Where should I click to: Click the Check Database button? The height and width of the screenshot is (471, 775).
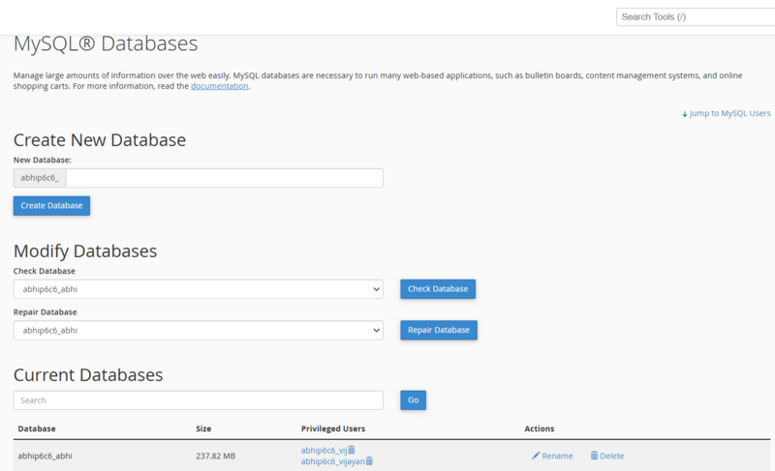tap(438, 289)
